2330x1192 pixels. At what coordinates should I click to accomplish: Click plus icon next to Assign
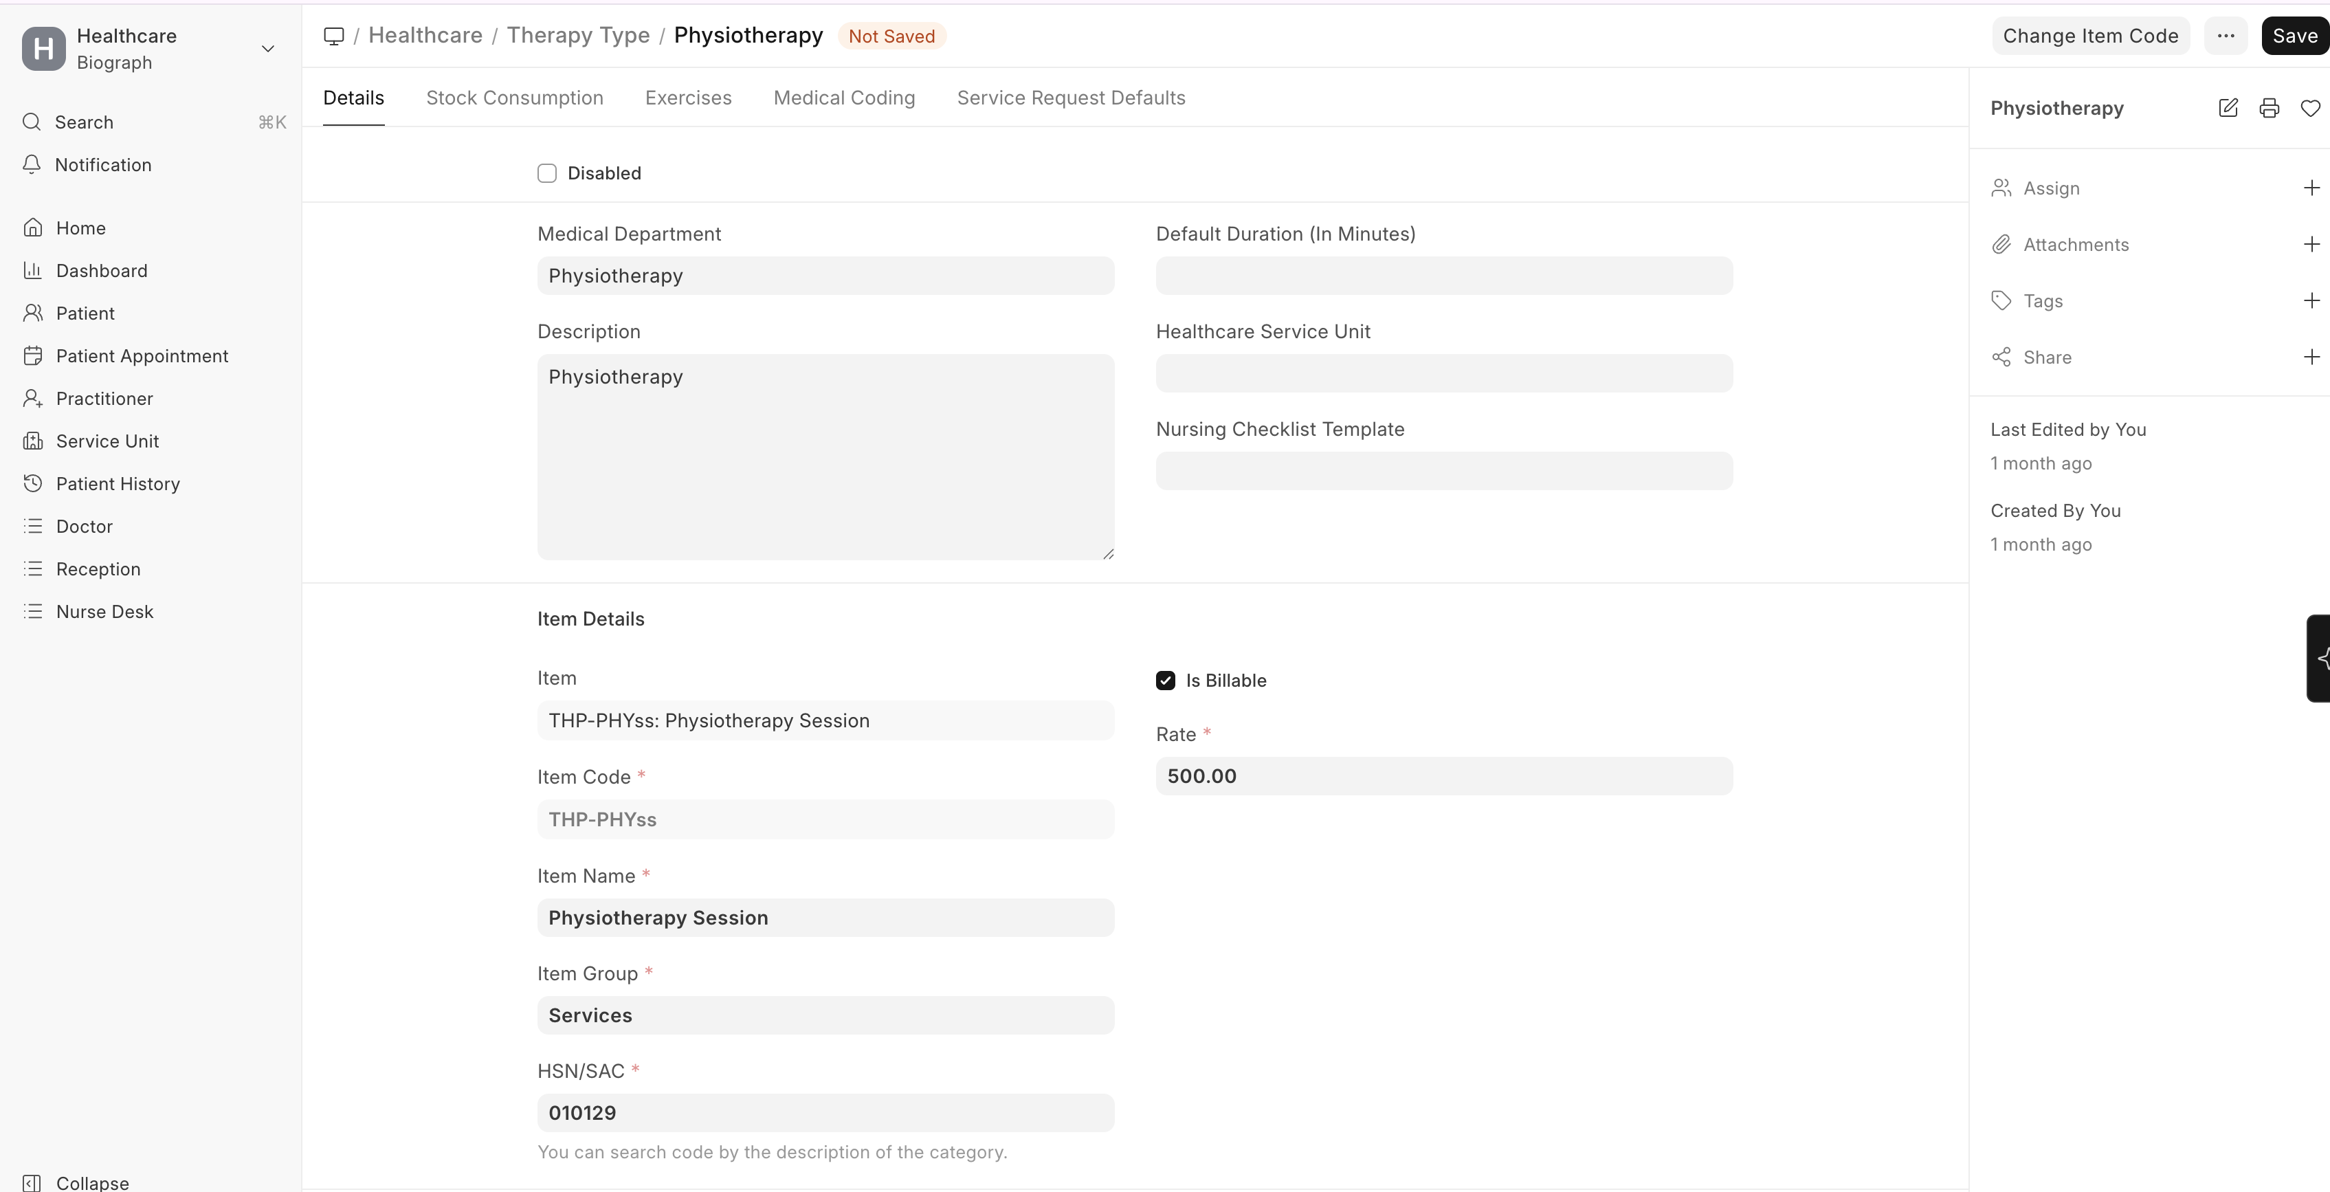(2311, 188)
